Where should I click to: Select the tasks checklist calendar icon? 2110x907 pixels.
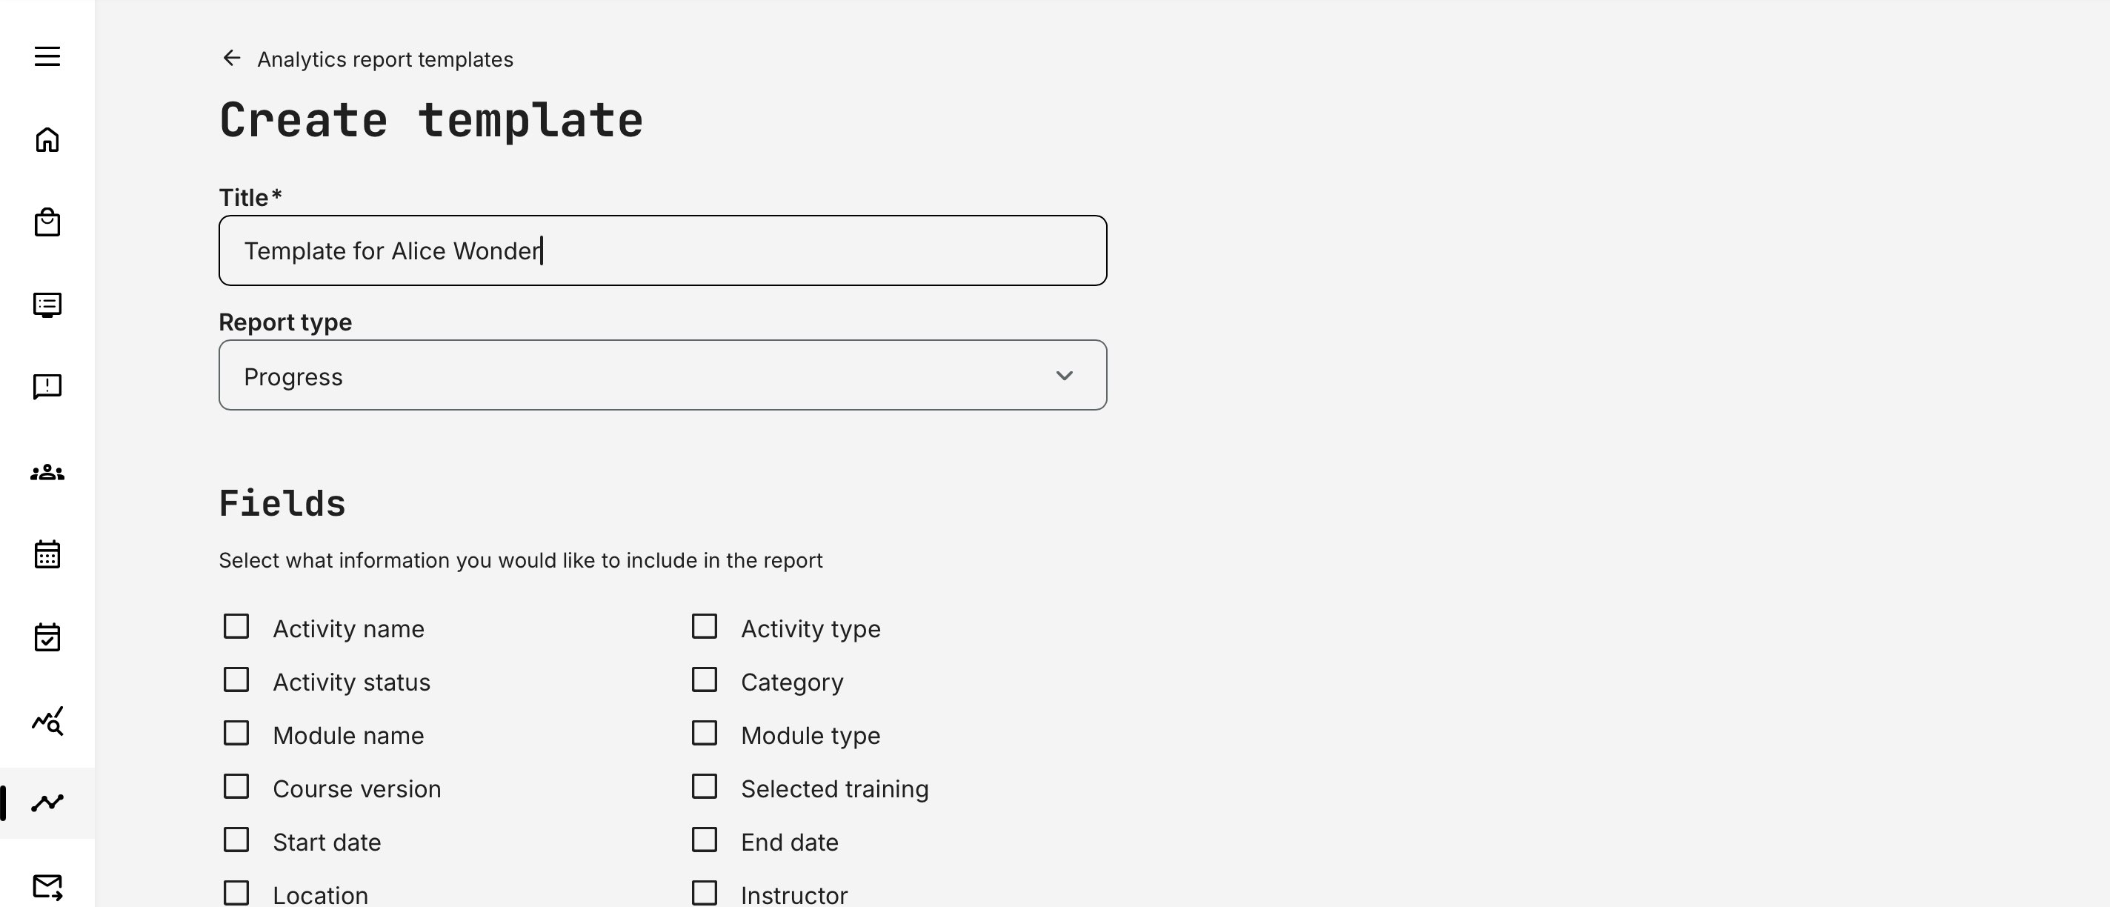tap(47, 637)
